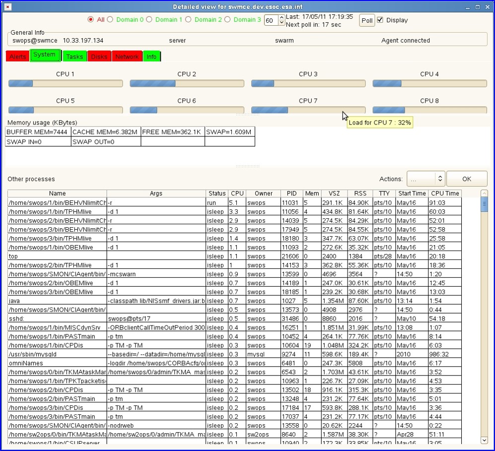
Task: Switch to the System tab
Action: tap(46, 55)
